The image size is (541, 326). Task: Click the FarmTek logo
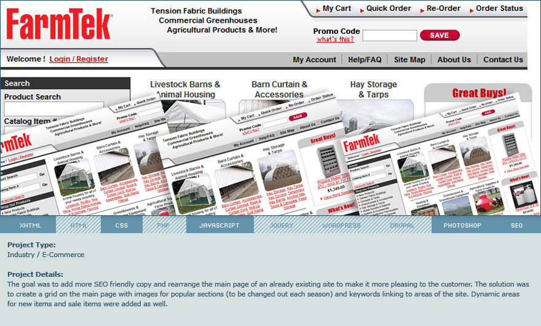pyautogui.click(x=60, y=24)
